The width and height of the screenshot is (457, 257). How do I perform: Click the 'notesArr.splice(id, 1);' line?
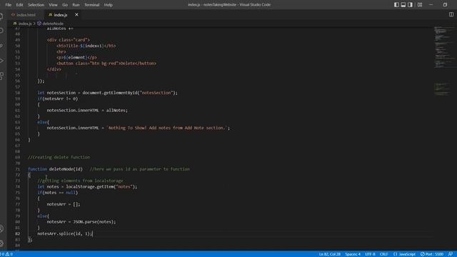click(65, 233)
